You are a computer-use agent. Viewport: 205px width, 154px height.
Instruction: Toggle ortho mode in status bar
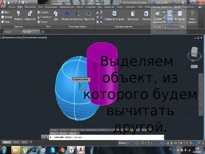tap(139, 143)
